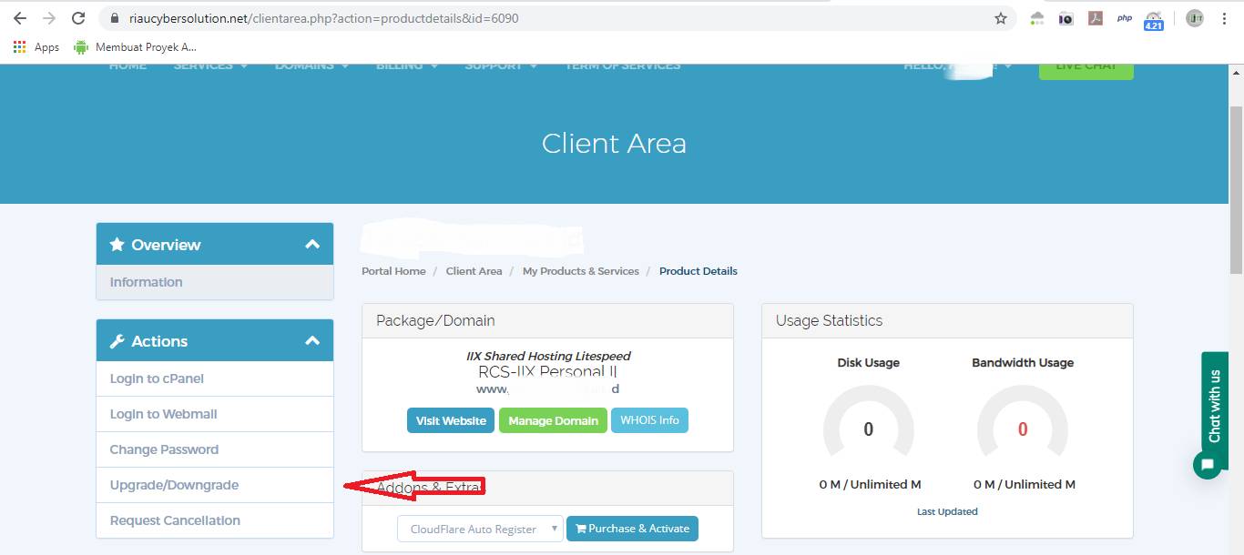Click the WHOIS Info button
1244x555 pixels.
point(649,420)
